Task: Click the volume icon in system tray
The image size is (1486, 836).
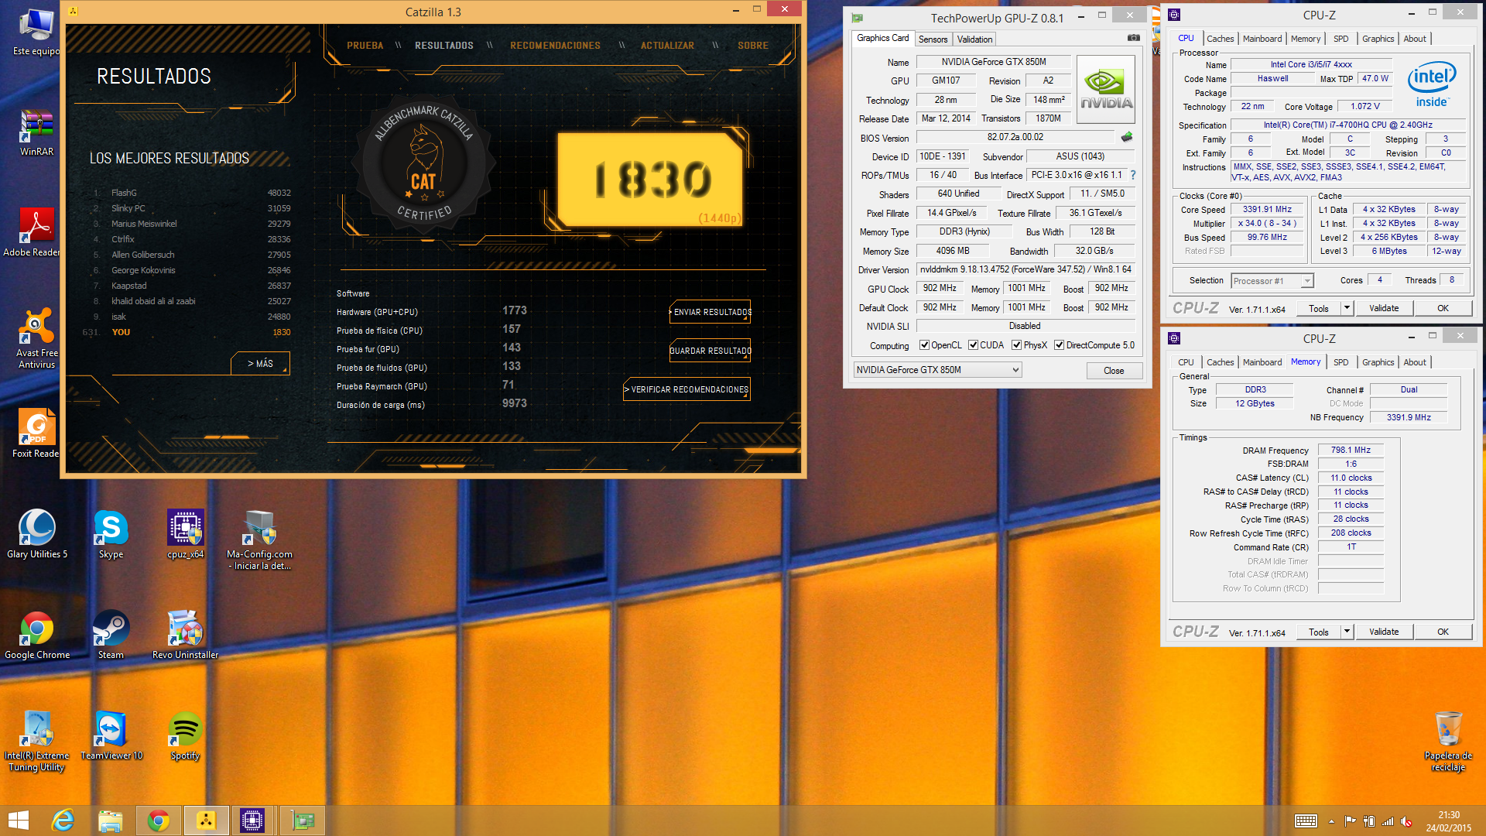Action: pos(1406,821)
